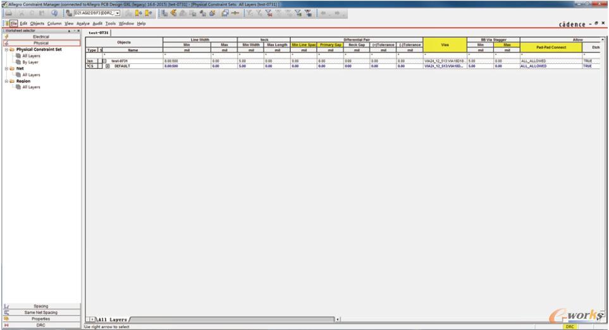Select the All Layers sheet tab
The image size is (609, 330).
113,319
